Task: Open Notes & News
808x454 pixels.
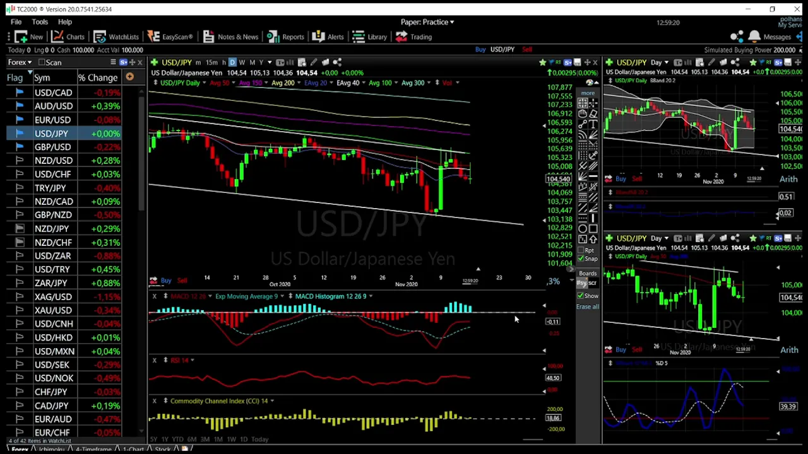Action: pos(230,37)
